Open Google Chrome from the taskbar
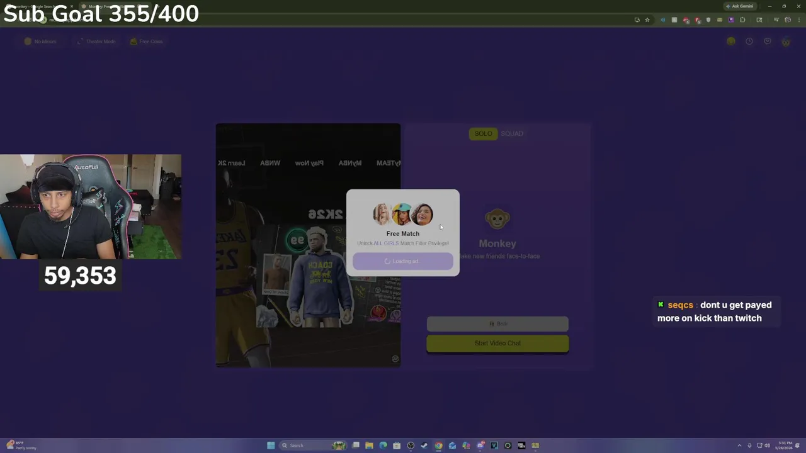This screenshot has height=453, width=806. point(438,445)
